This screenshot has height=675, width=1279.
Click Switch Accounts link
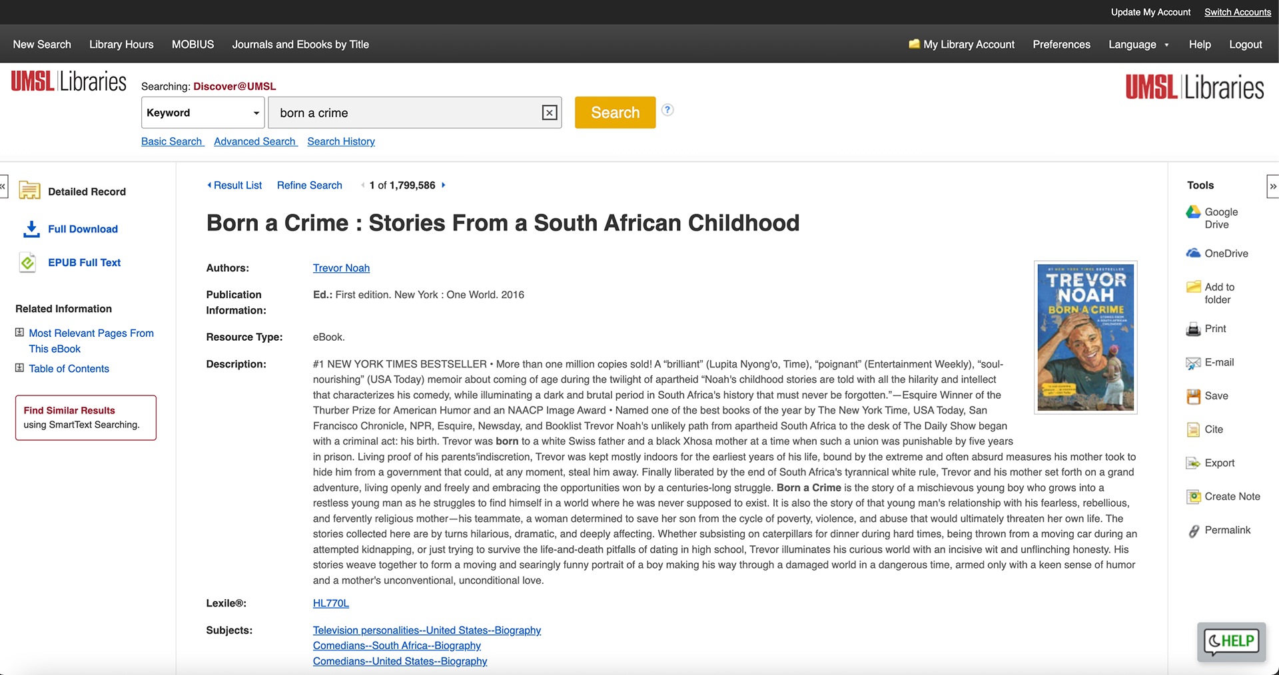pos(1238,12)
